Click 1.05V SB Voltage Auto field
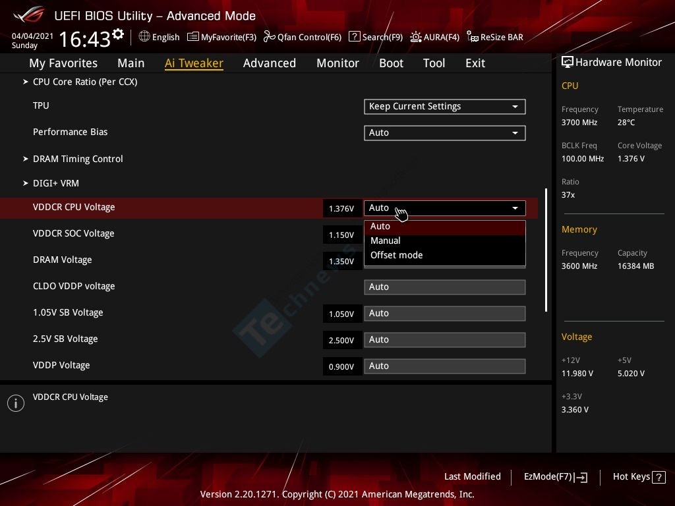This screenshot has width=675, height=506. [445, 314]
